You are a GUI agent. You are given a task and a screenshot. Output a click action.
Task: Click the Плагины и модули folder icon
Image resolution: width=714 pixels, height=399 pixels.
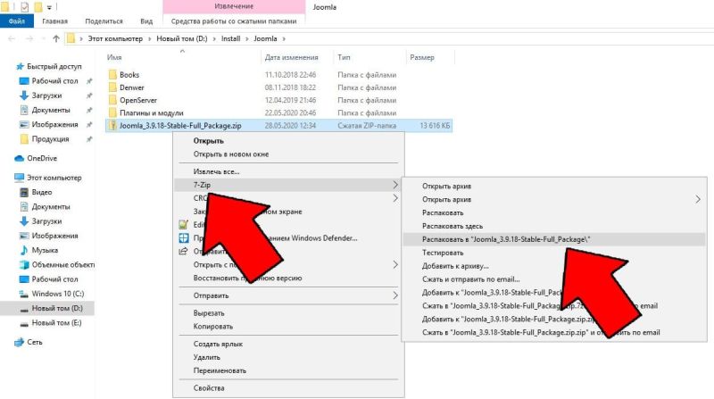[112, 113]
